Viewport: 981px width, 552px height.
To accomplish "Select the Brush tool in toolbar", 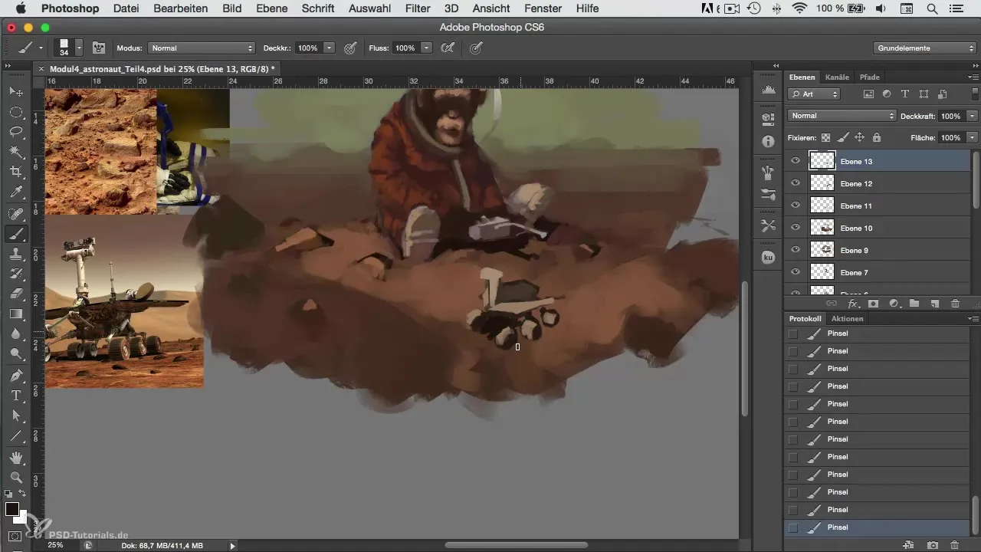I will (15, 234).
